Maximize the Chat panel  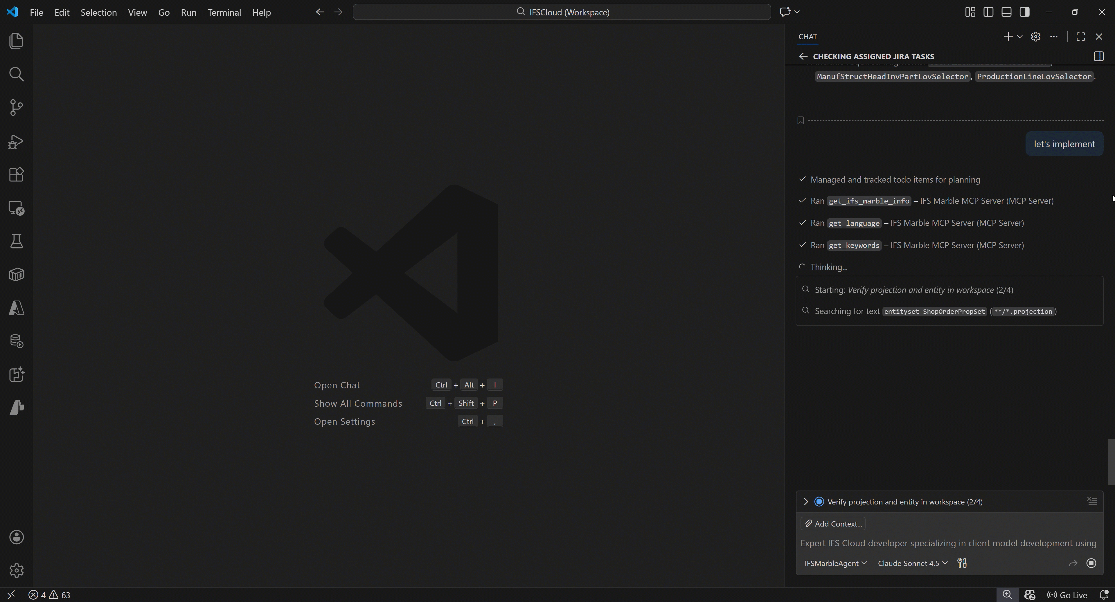[1081, 36]
